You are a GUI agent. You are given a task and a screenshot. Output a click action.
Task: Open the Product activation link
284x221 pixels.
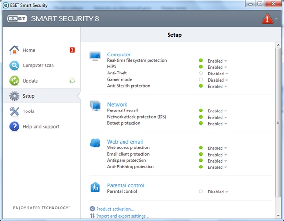point(115,209)
